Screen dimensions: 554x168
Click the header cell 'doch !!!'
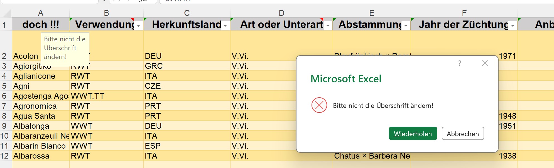coord(41,25)
